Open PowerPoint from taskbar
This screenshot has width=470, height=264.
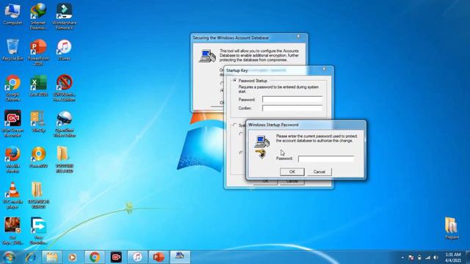point(159,257)
